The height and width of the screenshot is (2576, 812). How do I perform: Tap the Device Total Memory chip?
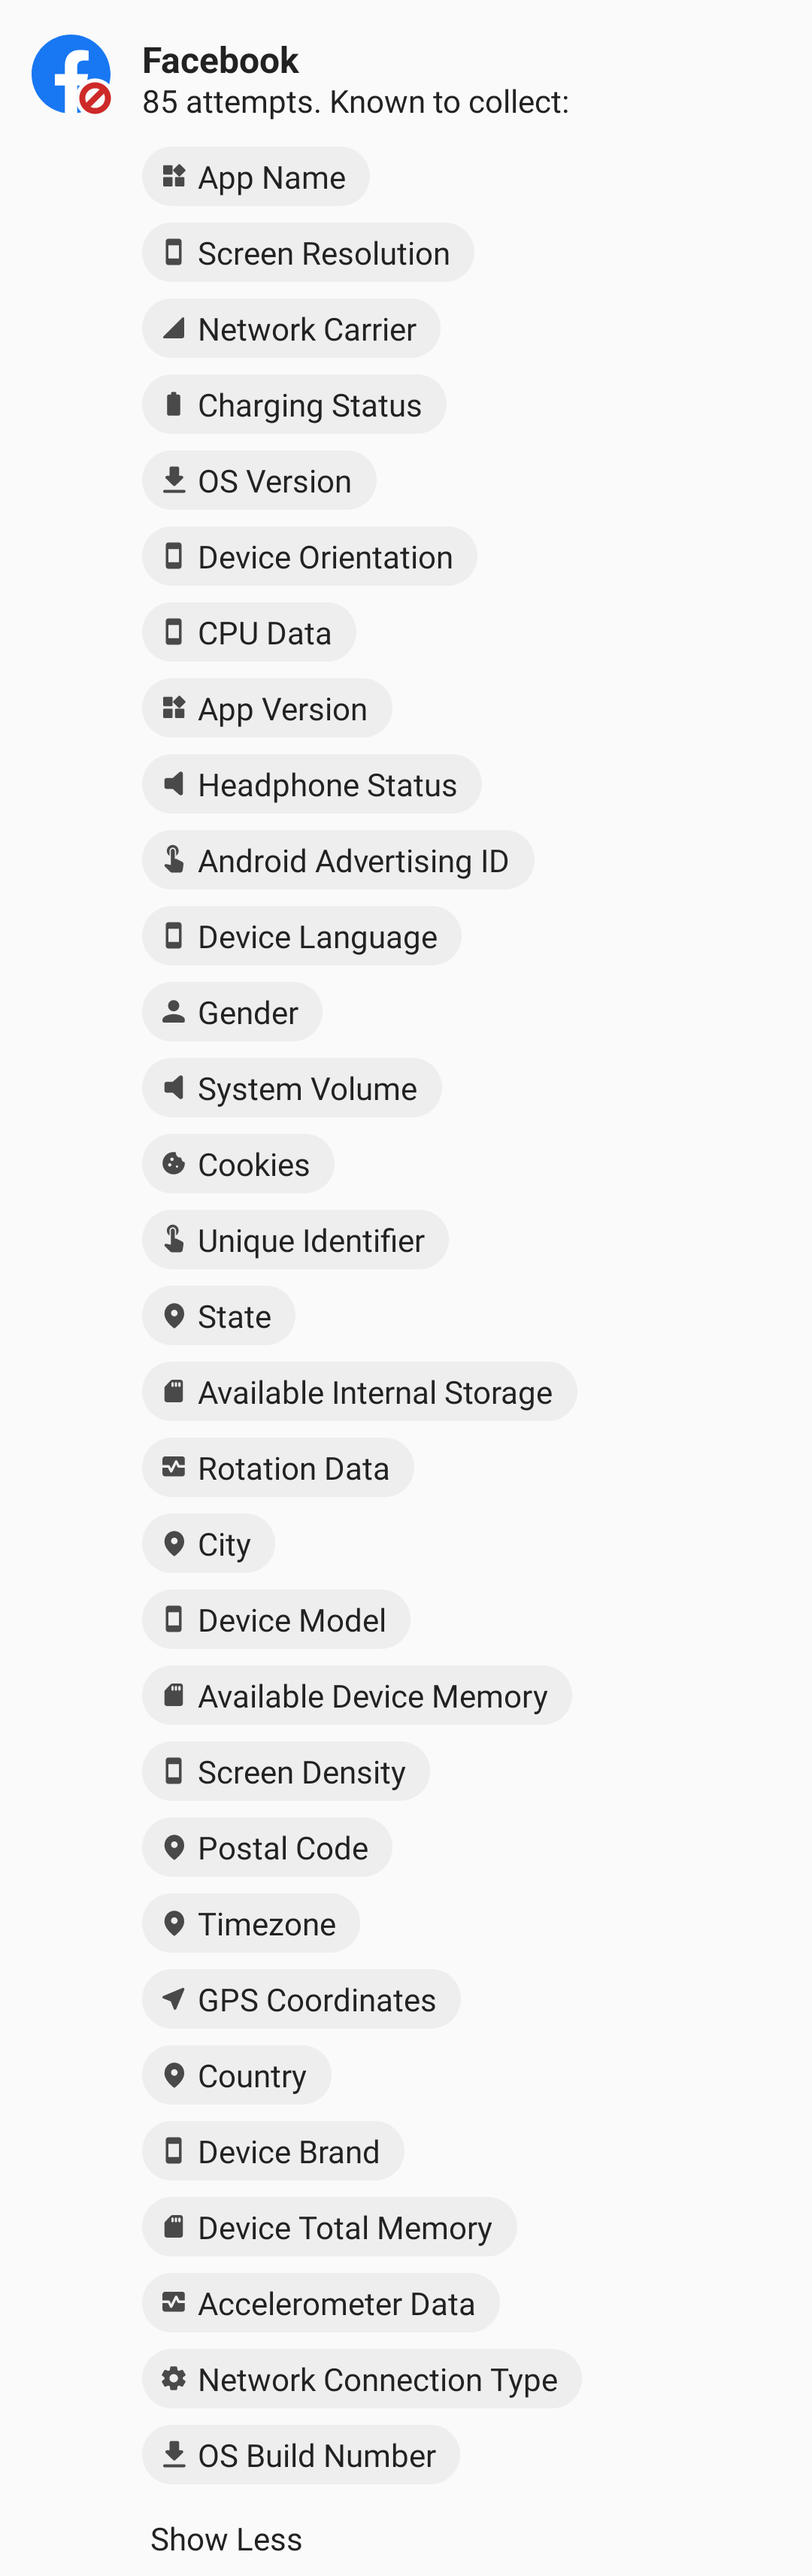(x=329, y=2227)
